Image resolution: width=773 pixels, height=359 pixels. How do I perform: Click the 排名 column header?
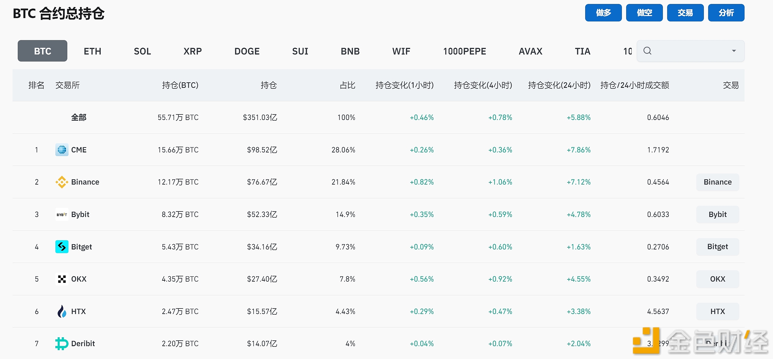(x=36, y=85)
